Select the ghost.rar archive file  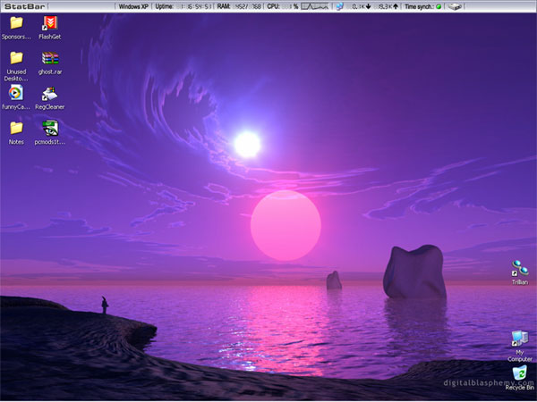[x=50, y=58]
